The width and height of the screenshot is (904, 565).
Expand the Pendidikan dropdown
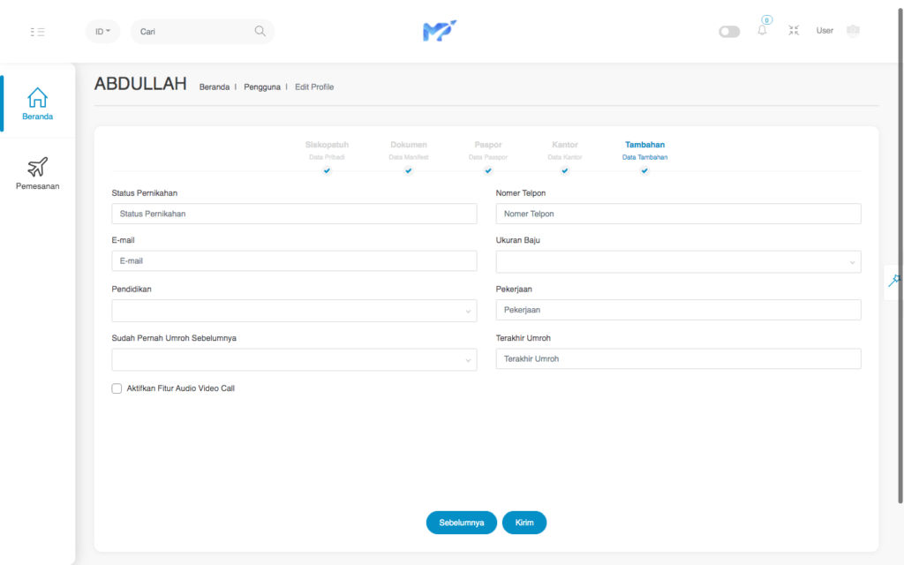pos(294,311)
